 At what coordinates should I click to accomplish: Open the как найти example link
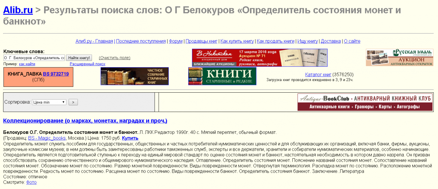coord(27,64)
